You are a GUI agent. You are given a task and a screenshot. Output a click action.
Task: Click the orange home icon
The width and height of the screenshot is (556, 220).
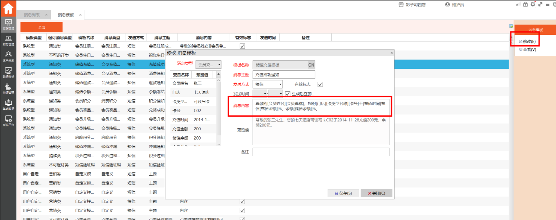[x=8, y=8]
